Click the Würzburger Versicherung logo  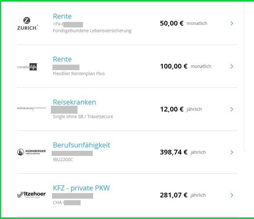point(31,109)
